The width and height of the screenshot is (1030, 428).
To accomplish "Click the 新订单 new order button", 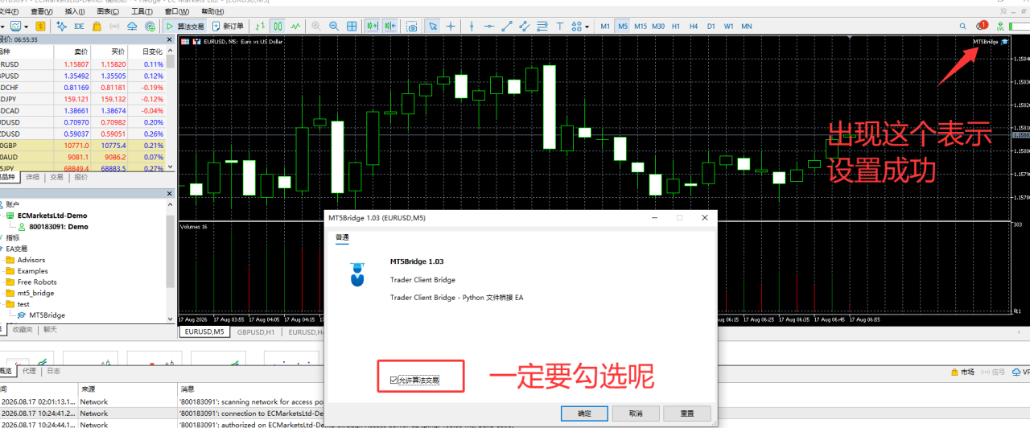I will [x=228, y=27].
